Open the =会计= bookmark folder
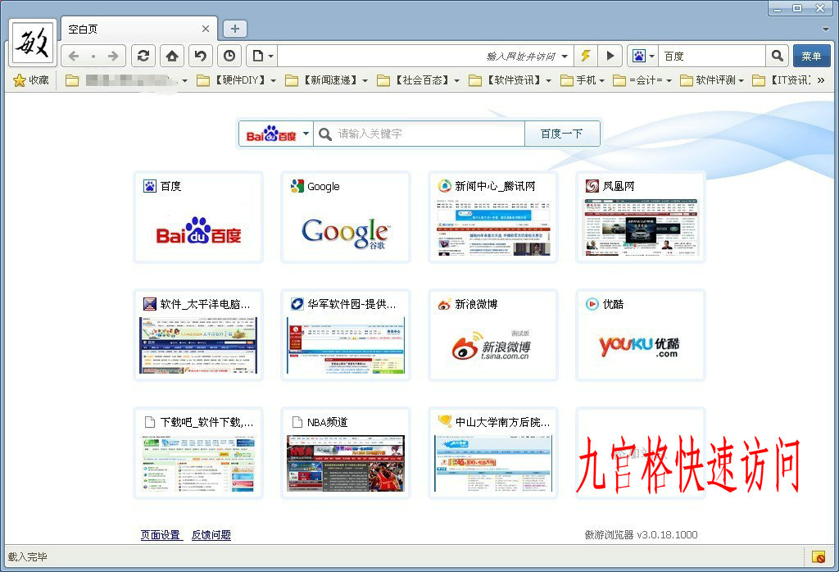839x572 pixels. tap(642, 80)
